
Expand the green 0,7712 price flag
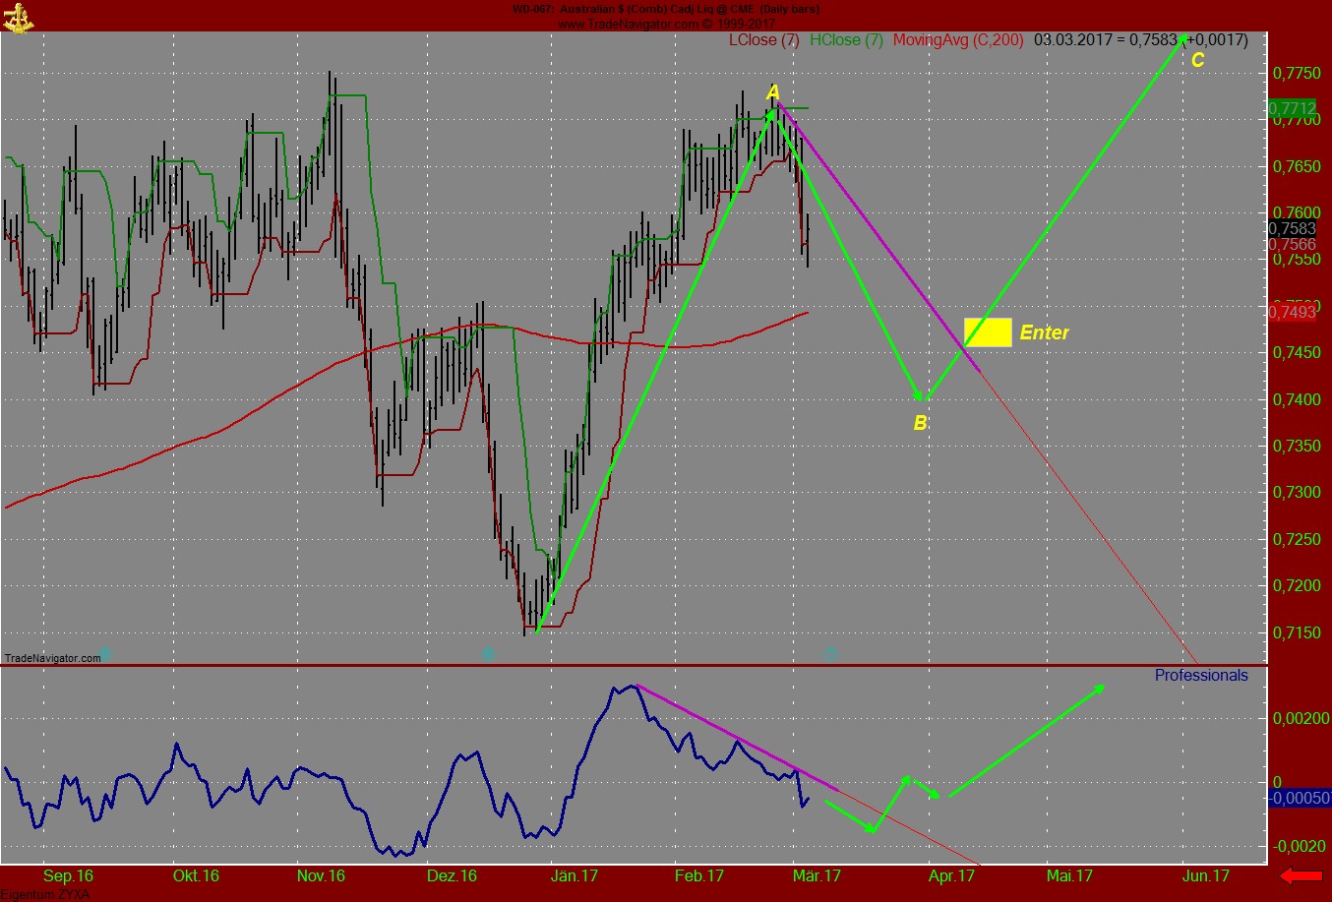click(x=1293, y=109)
